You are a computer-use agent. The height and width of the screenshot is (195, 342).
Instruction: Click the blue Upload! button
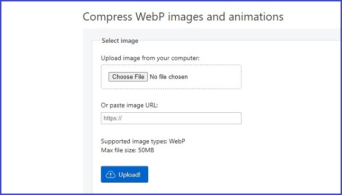coord(124,175)
